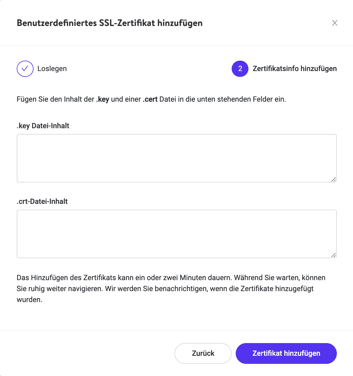Select the .key Datei-Inhalt label
The image size is (353, 376).
[x=43, y=126]
